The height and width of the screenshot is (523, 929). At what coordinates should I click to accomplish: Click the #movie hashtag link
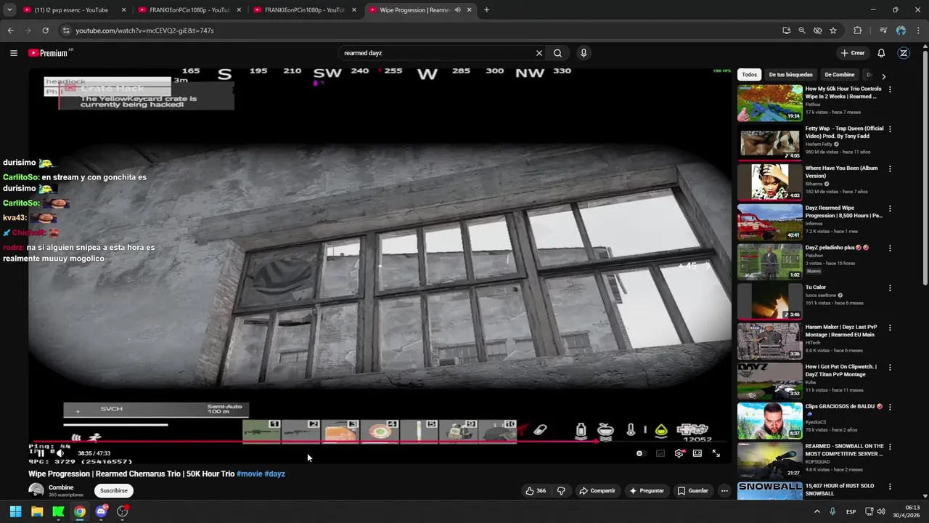(249, 474)
